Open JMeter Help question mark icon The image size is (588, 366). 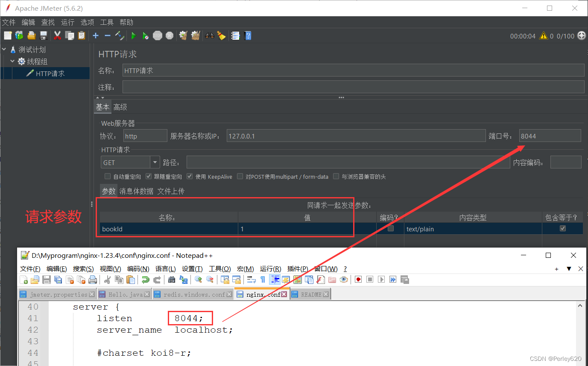(247, 36)
